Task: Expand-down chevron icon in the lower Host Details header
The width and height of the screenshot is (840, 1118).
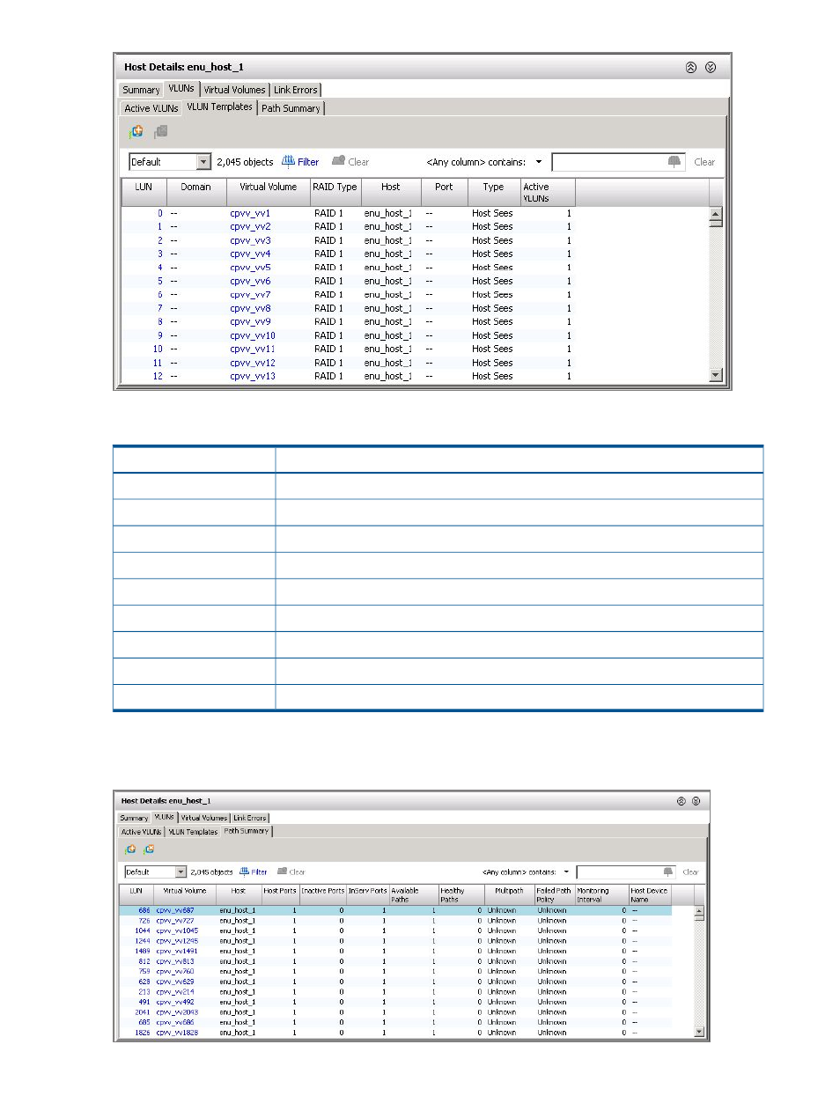Action: point(696,801)
